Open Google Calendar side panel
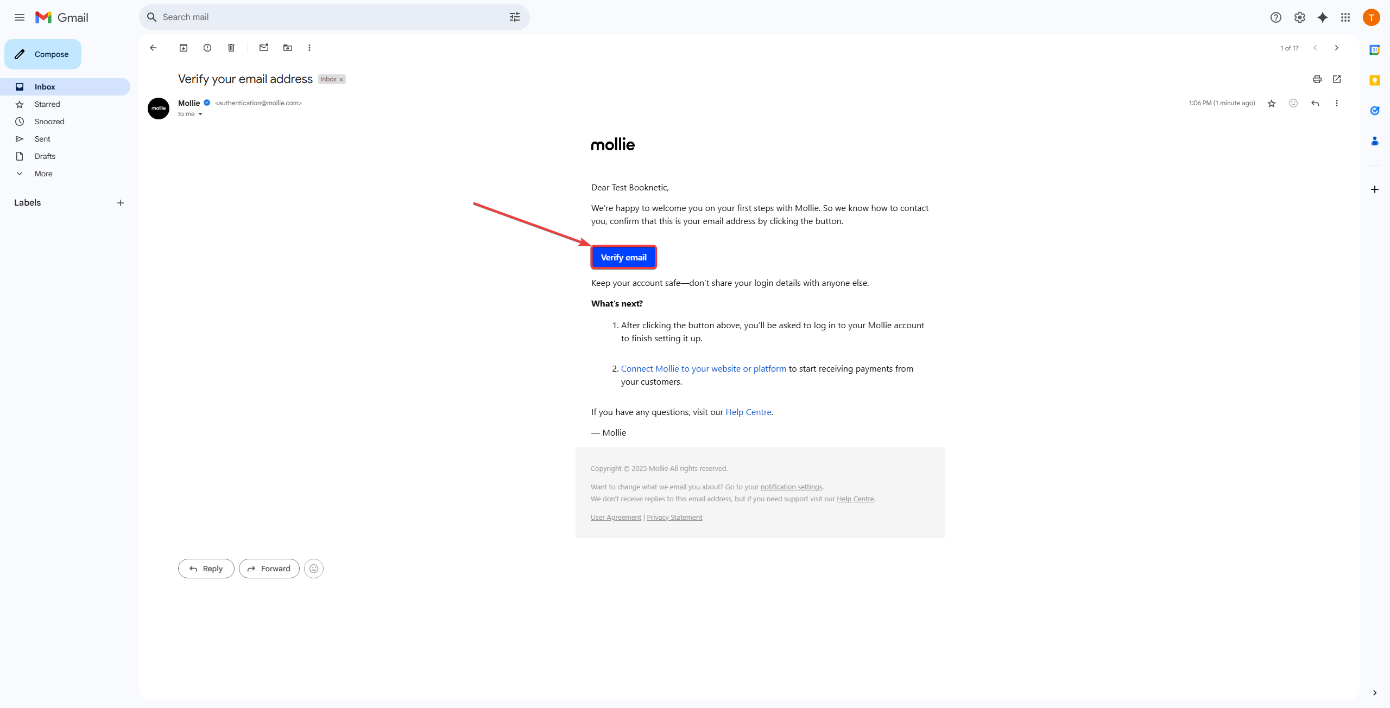Screen dimensions: 1390x708 point(1375,50)
